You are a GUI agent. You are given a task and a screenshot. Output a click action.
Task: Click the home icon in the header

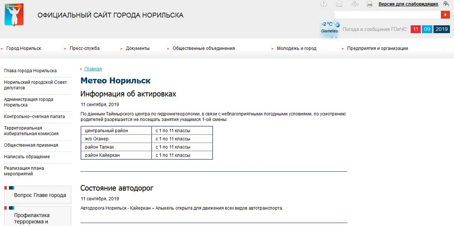[x=323, y=4]
